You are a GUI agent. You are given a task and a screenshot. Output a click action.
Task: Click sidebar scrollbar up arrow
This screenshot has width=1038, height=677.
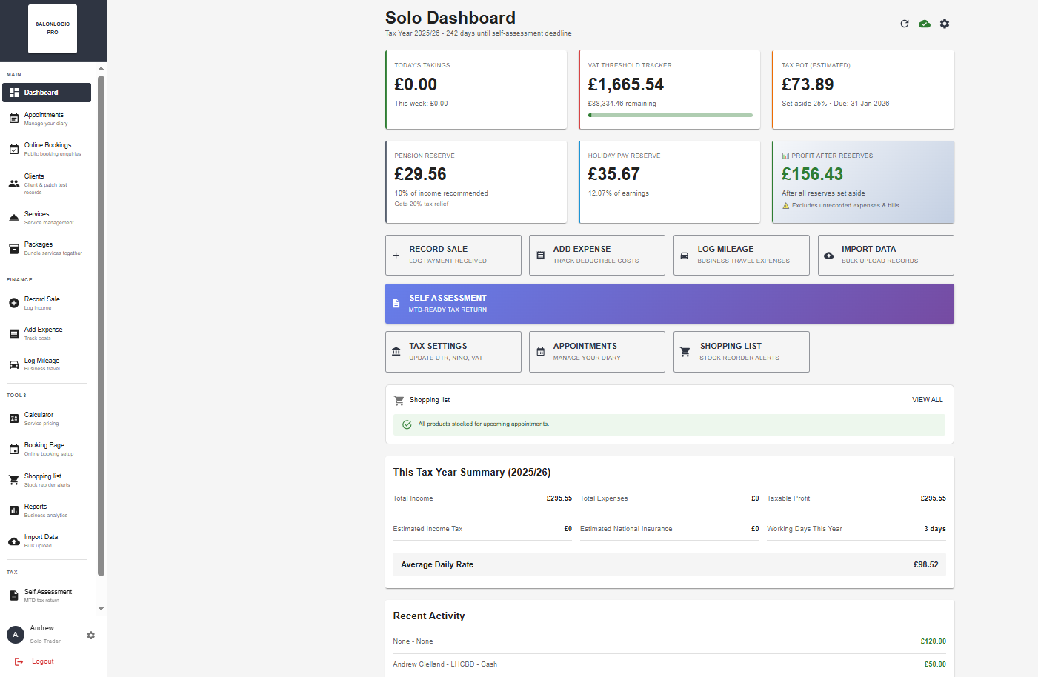101,69
